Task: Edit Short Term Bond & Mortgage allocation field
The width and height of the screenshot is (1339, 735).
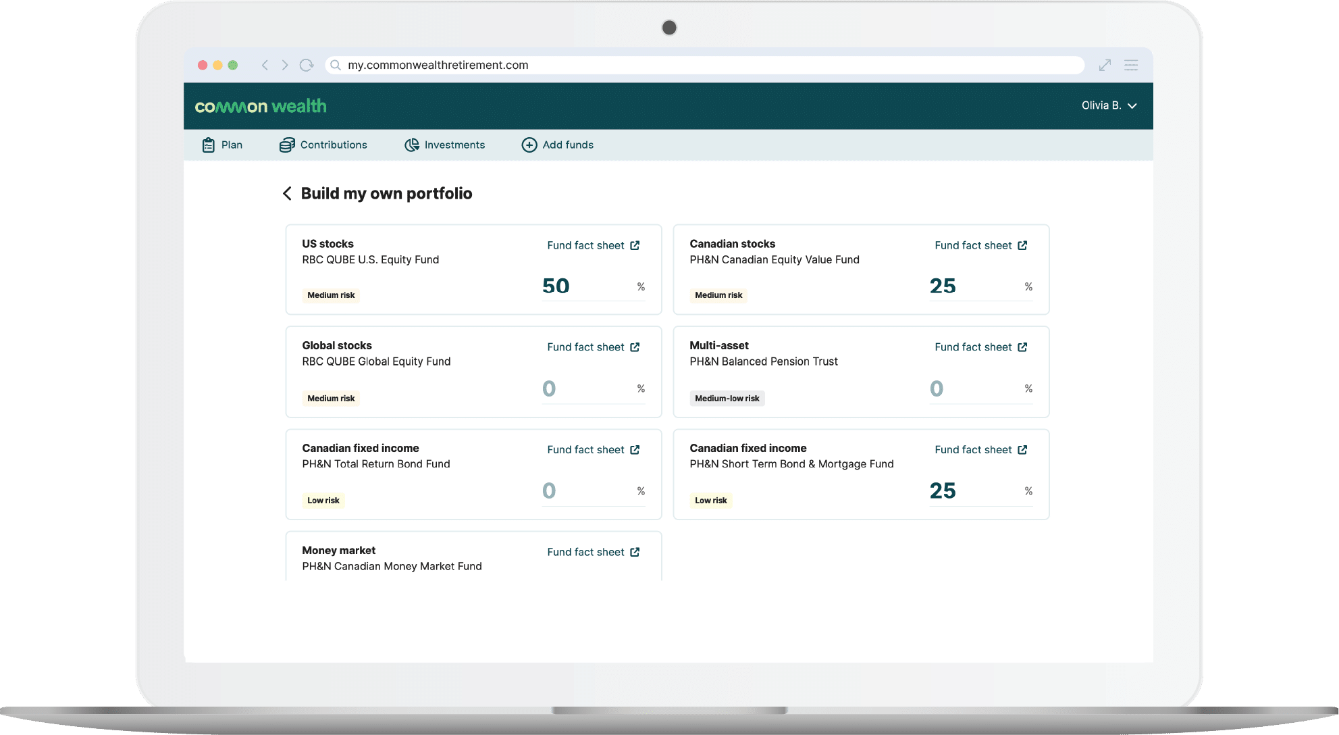Action: [x=980, y=491]
